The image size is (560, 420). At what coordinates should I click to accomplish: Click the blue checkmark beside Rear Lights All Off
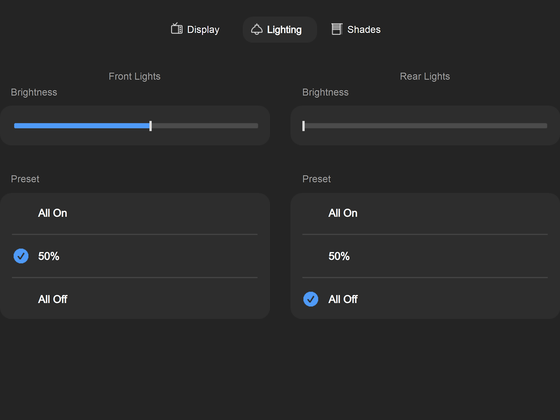pos(311,299)
